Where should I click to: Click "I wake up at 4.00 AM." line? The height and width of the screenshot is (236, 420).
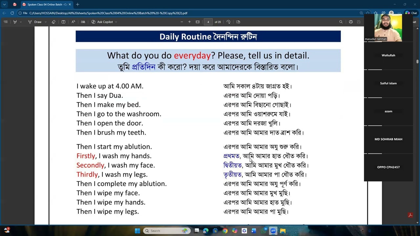(110, 86)
